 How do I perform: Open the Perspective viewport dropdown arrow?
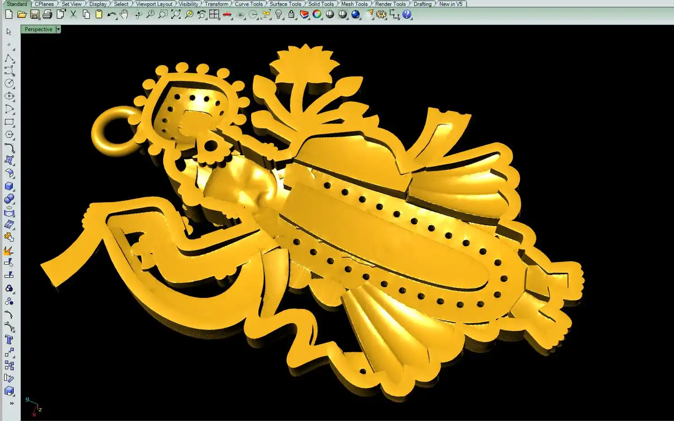(58, 29)
